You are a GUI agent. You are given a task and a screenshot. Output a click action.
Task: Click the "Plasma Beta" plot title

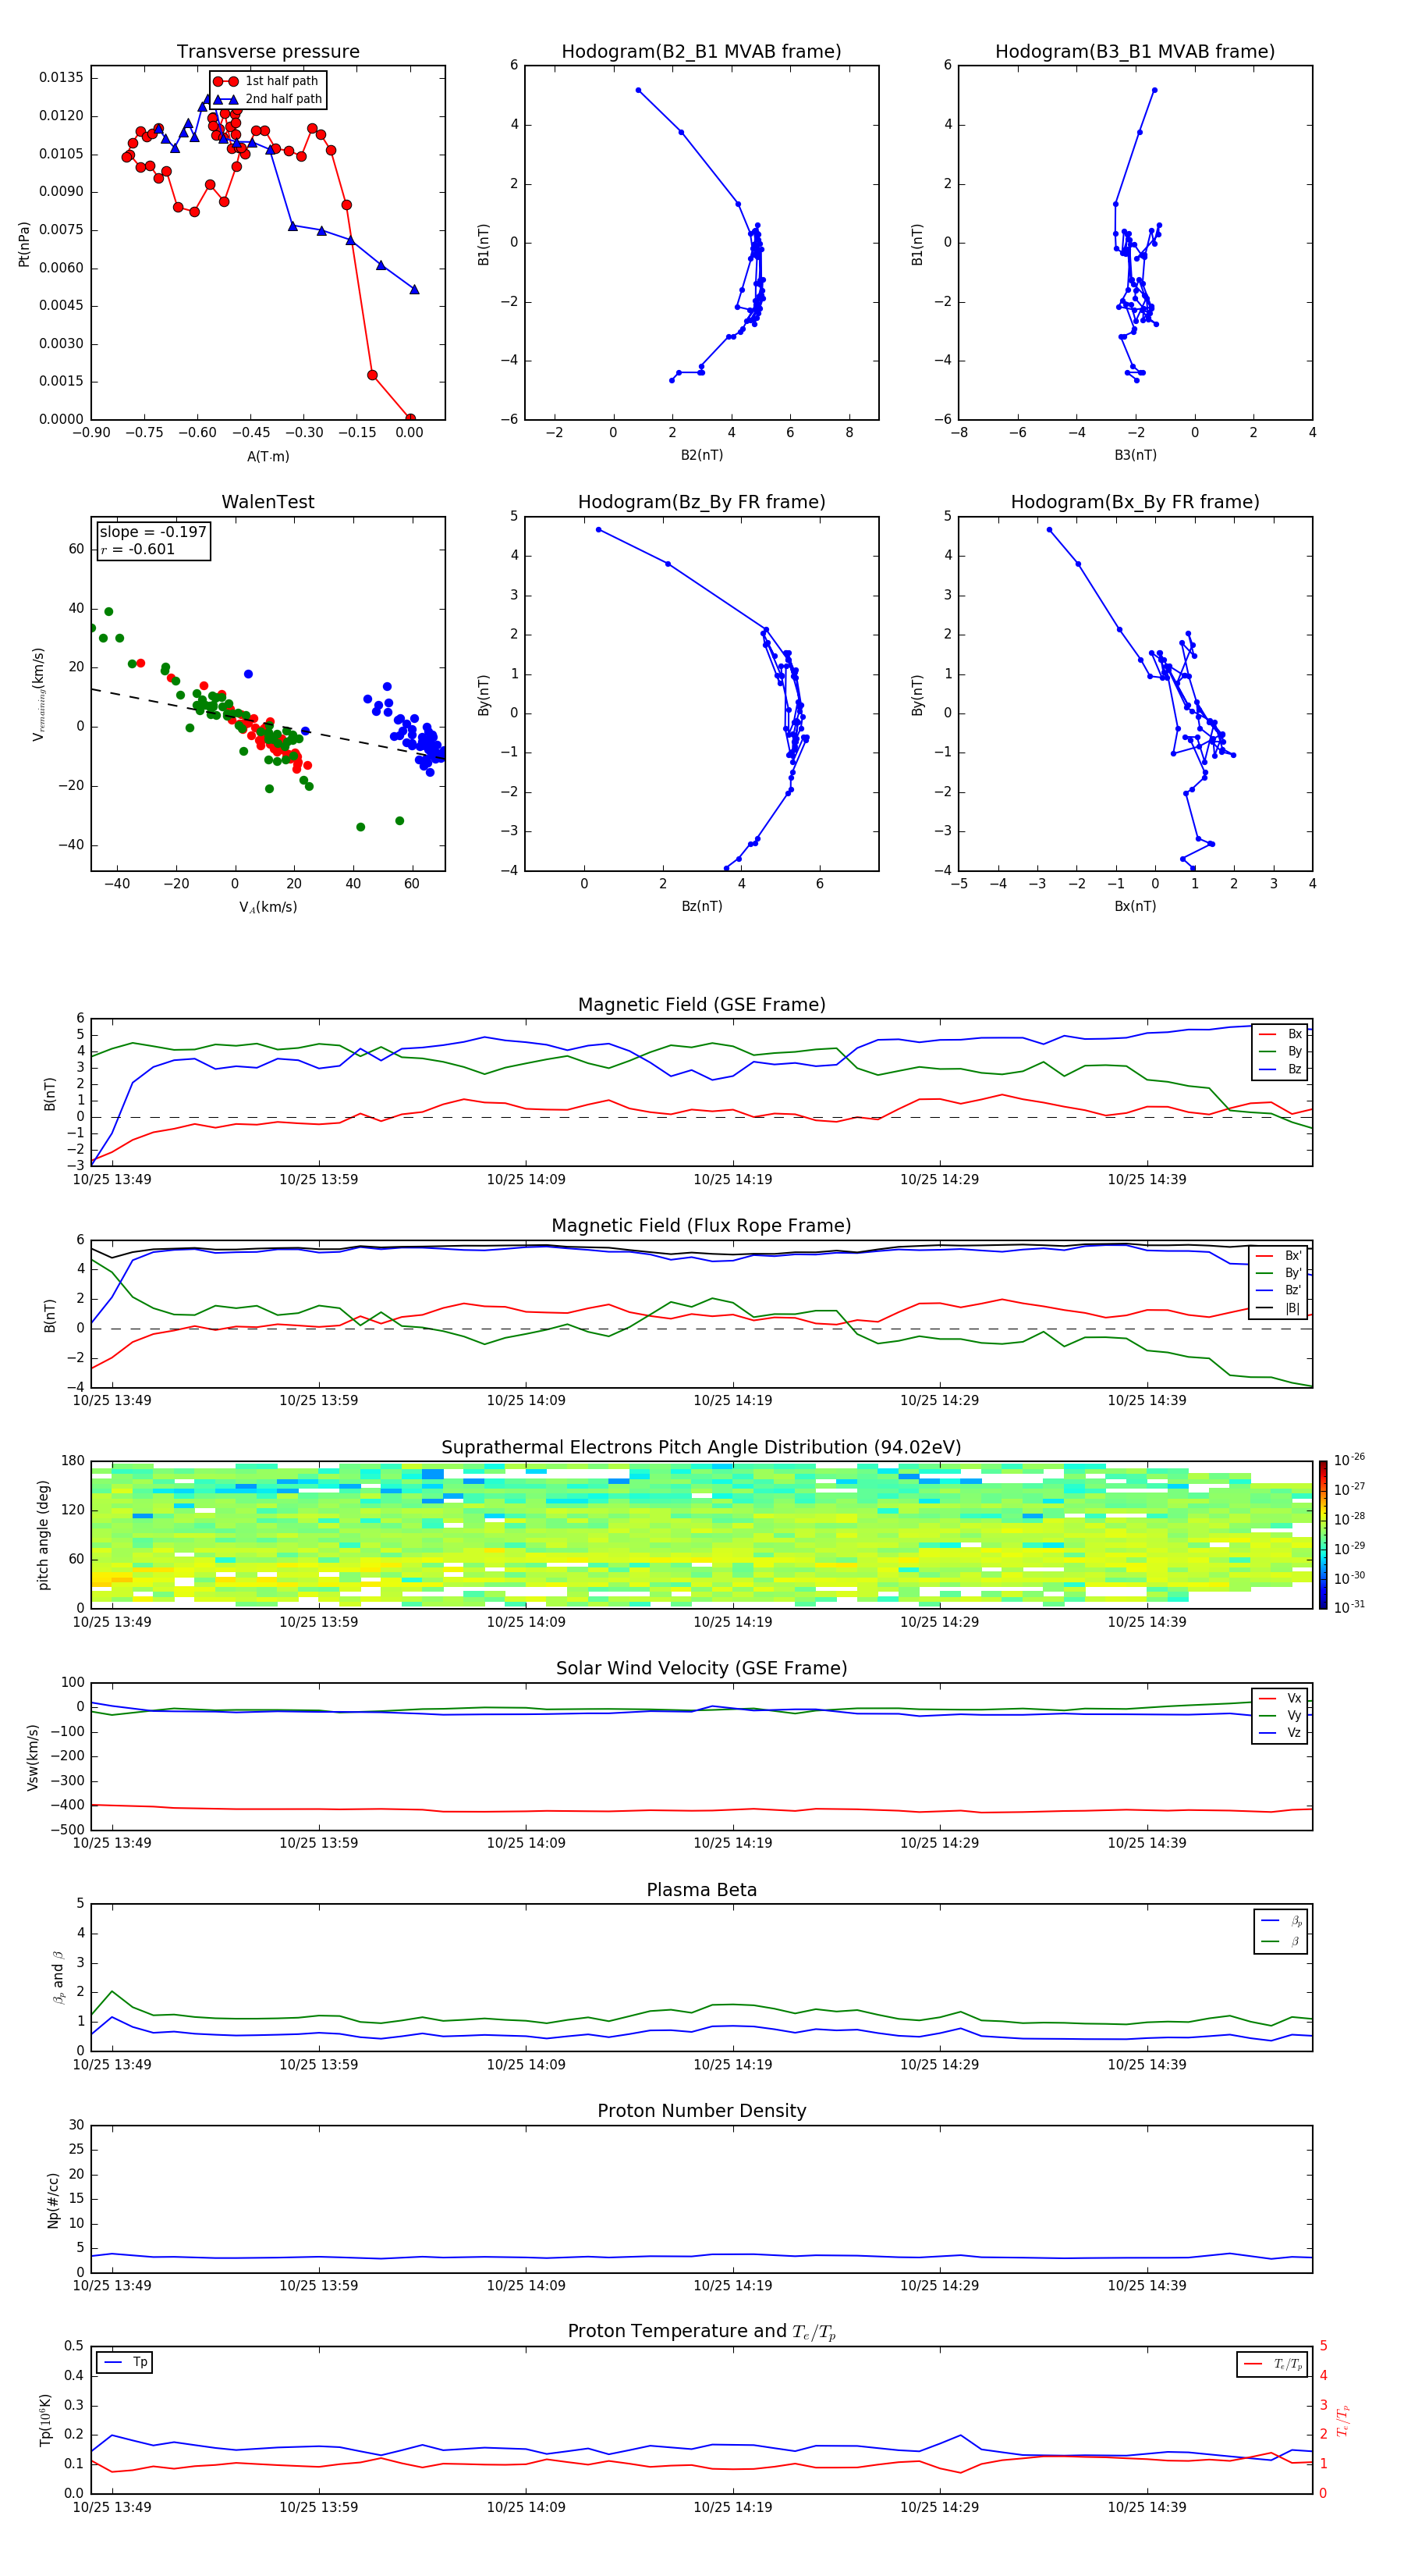tap(701, 1890)
